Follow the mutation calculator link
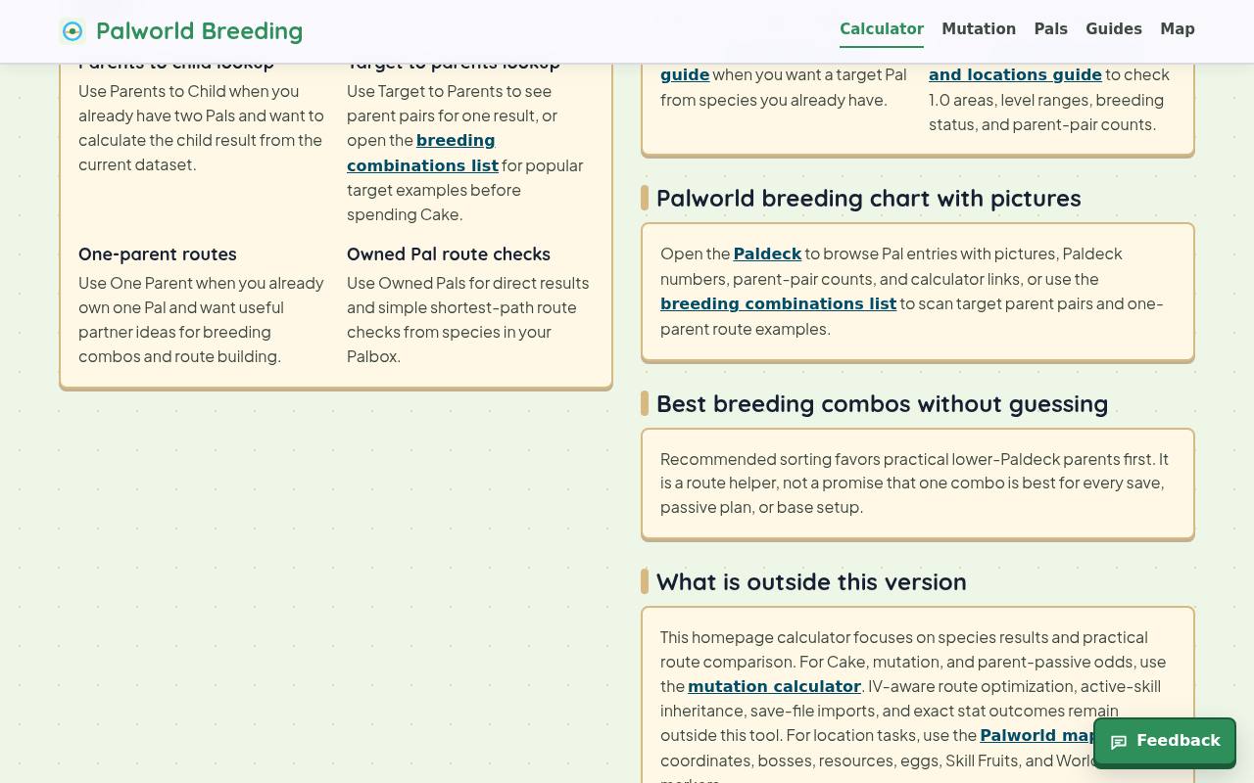This screenshot has width=1254, height=783. tap(774, 686)
